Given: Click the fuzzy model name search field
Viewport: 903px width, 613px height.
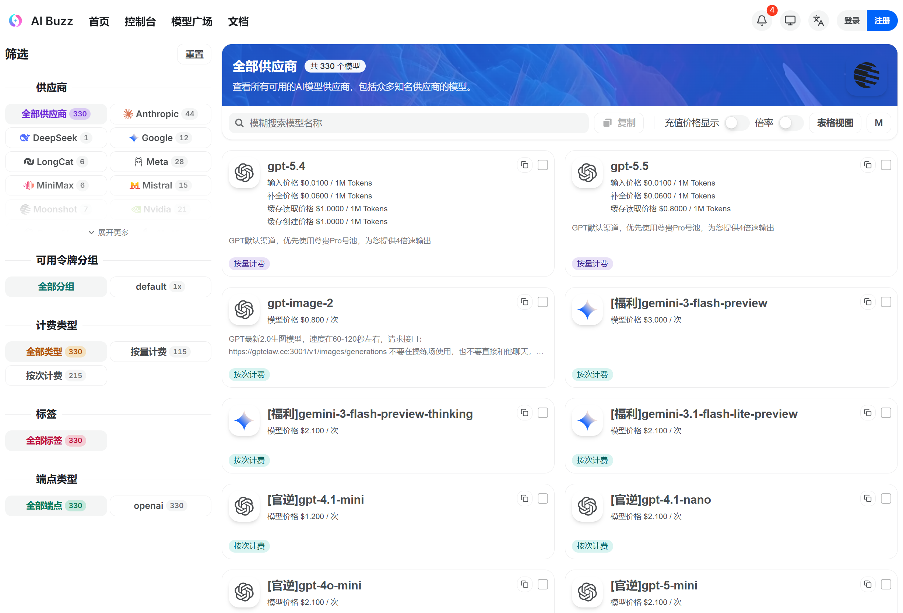Looking at the screenshot, I should tap(408, 123).
